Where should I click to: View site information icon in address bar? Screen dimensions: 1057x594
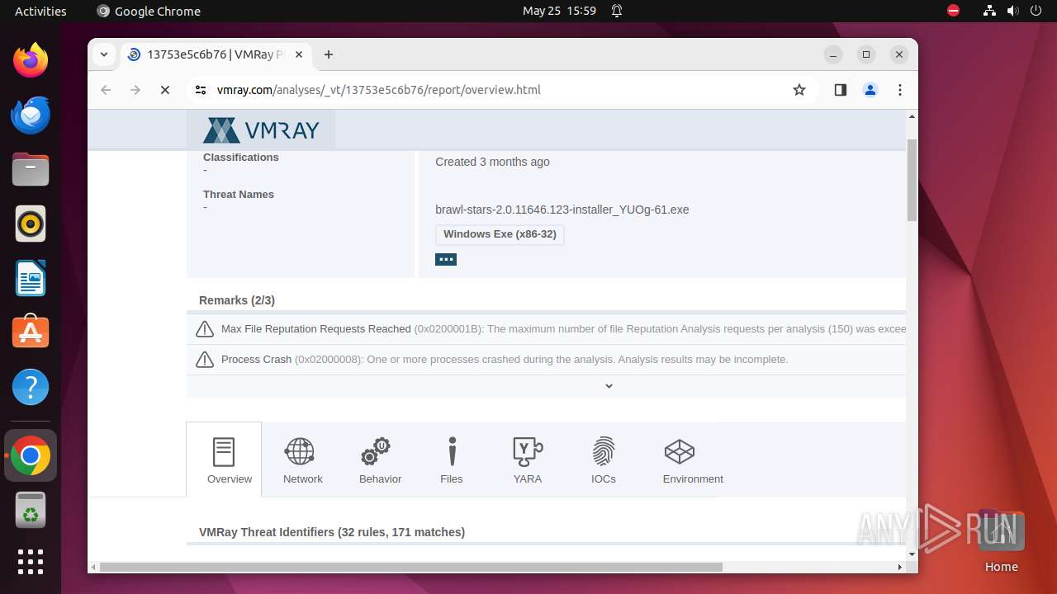tap(201, 90)
